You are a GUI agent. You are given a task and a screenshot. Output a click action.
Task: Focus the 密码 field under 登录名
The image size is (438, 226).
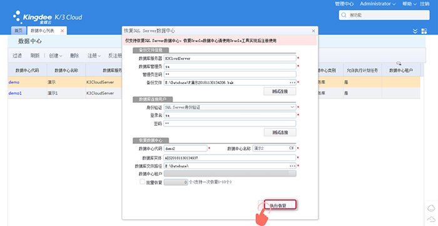click(x=230, y=123)
